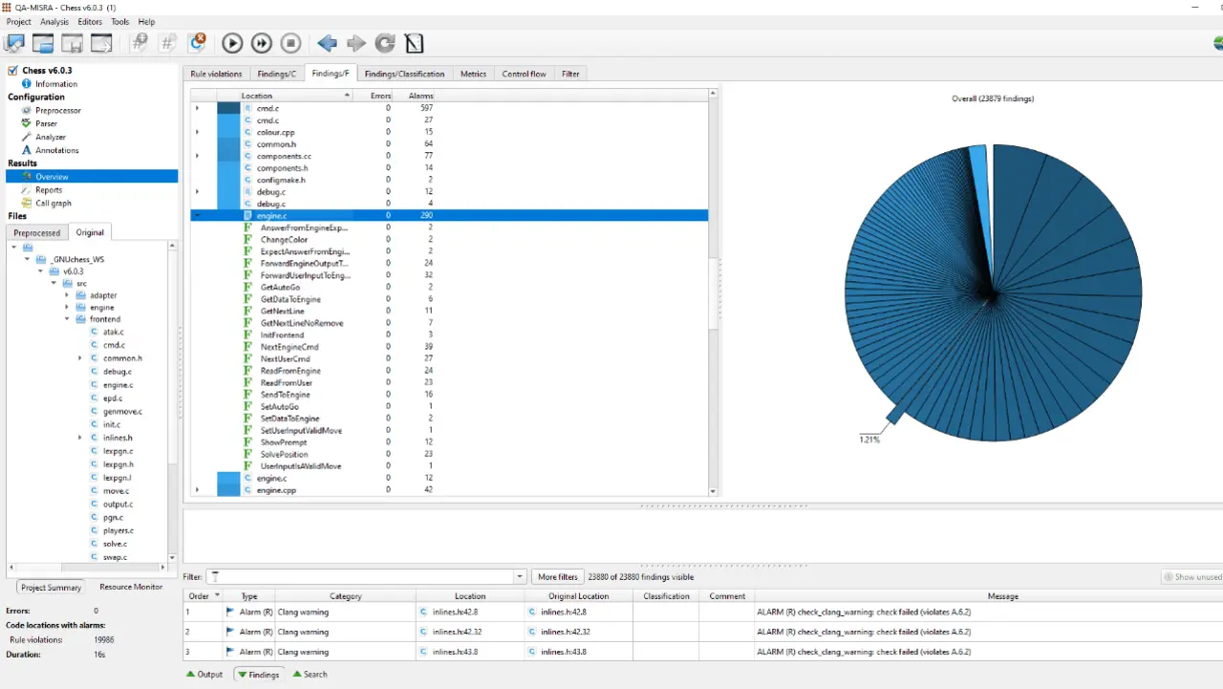Open the Filter combo box dropdown arrow
The width and height of the screenshot is (1223, 689).
click(x=520, y=577)
